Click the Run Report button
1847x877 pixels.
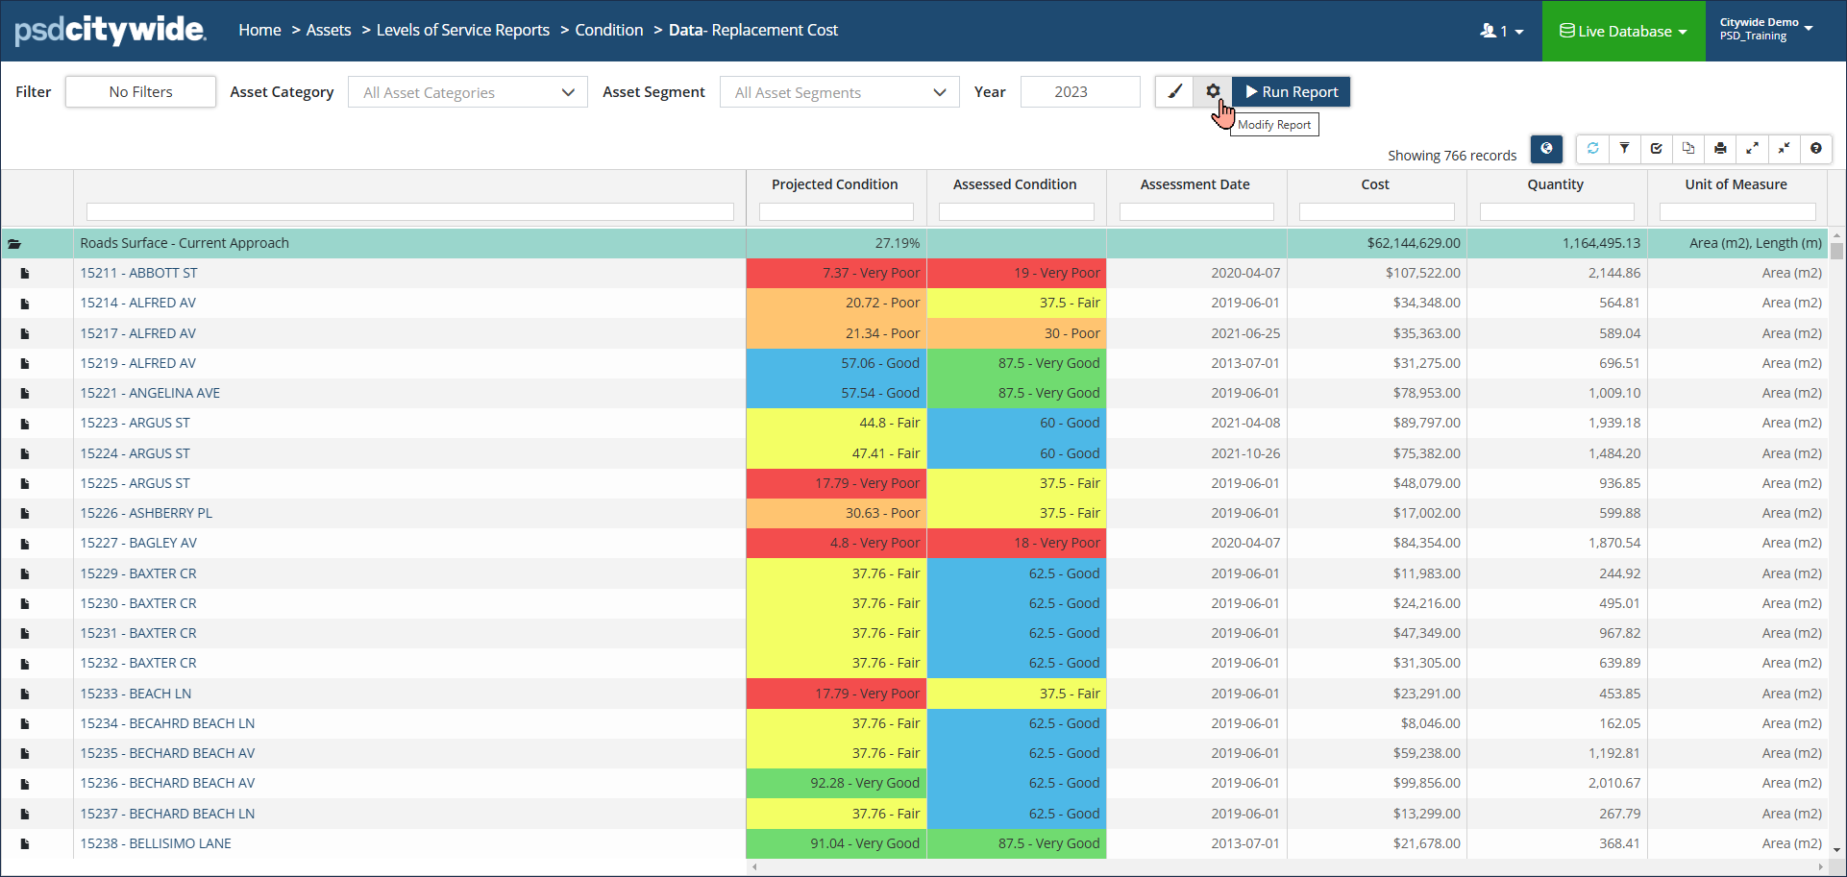1291,91
